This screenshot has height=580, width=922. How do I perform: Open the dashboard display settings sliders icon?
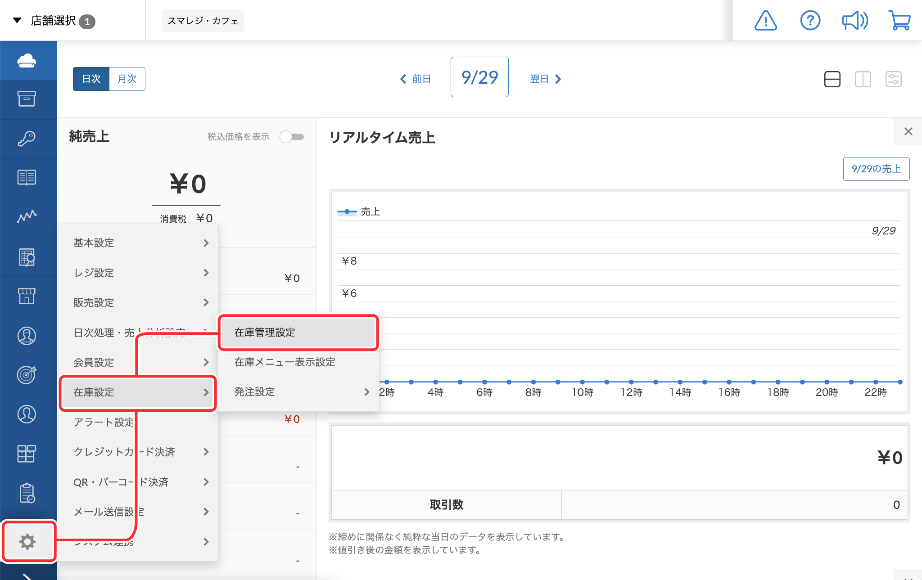pos(894,79)
